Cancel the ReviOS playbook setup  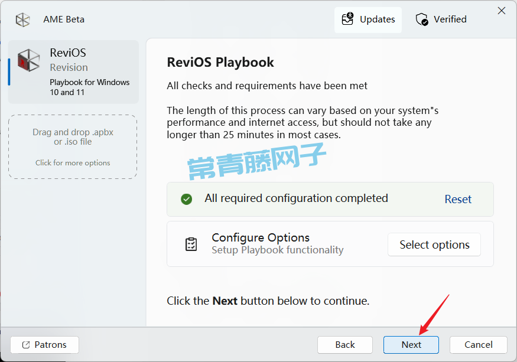(478, 345)
